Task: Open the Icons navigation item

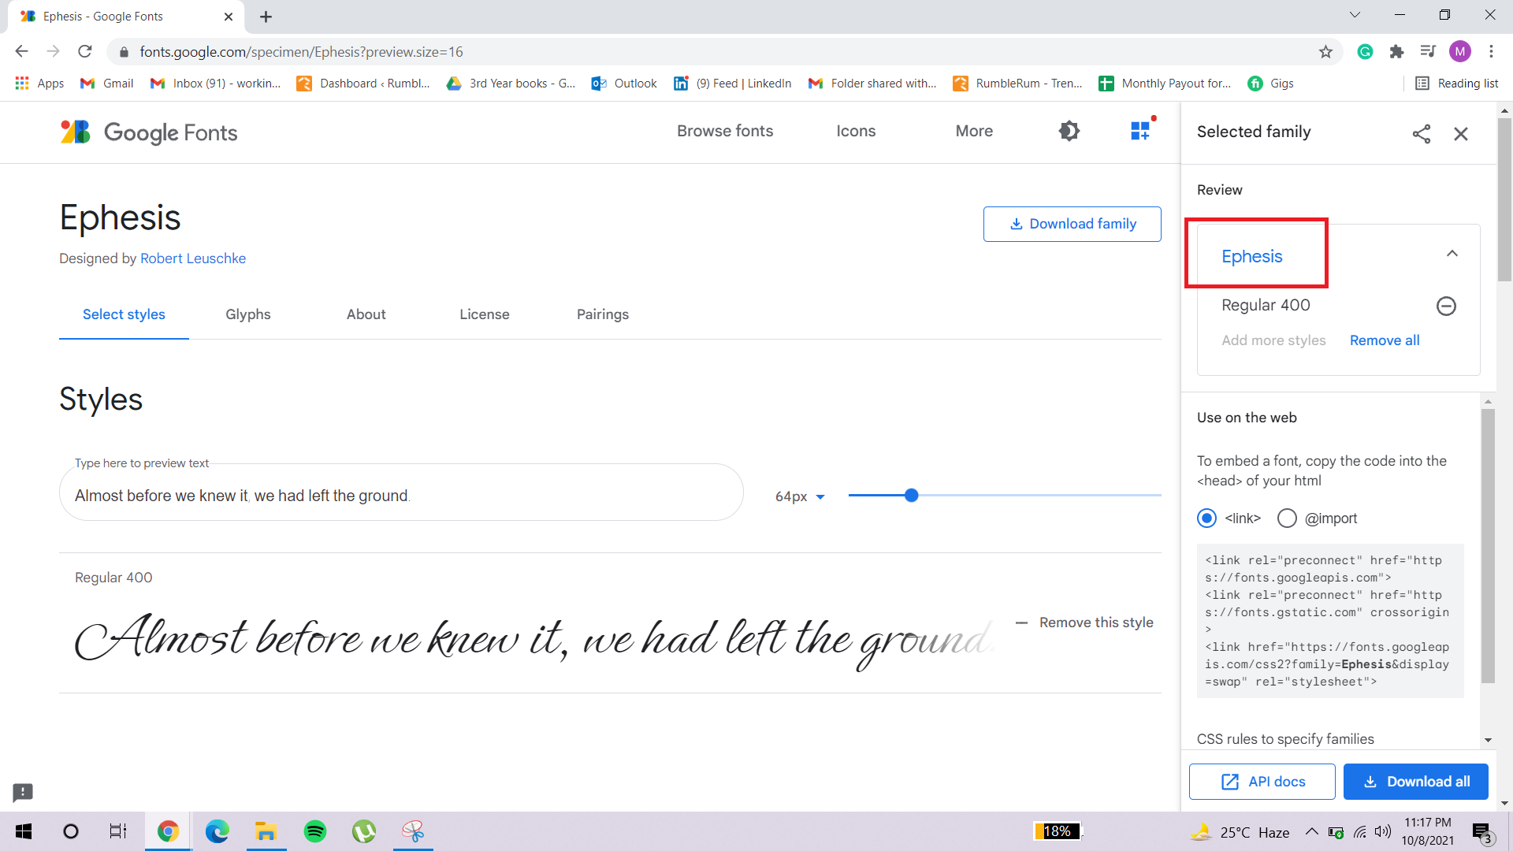Action: (x=856, y=132)
